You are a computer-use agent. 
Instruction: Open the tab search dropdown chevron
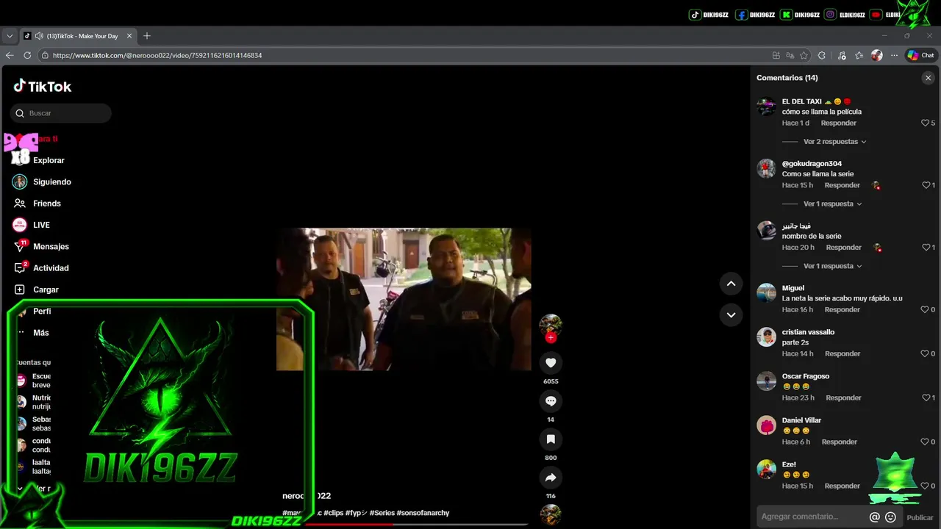click(x=10, y=36)
